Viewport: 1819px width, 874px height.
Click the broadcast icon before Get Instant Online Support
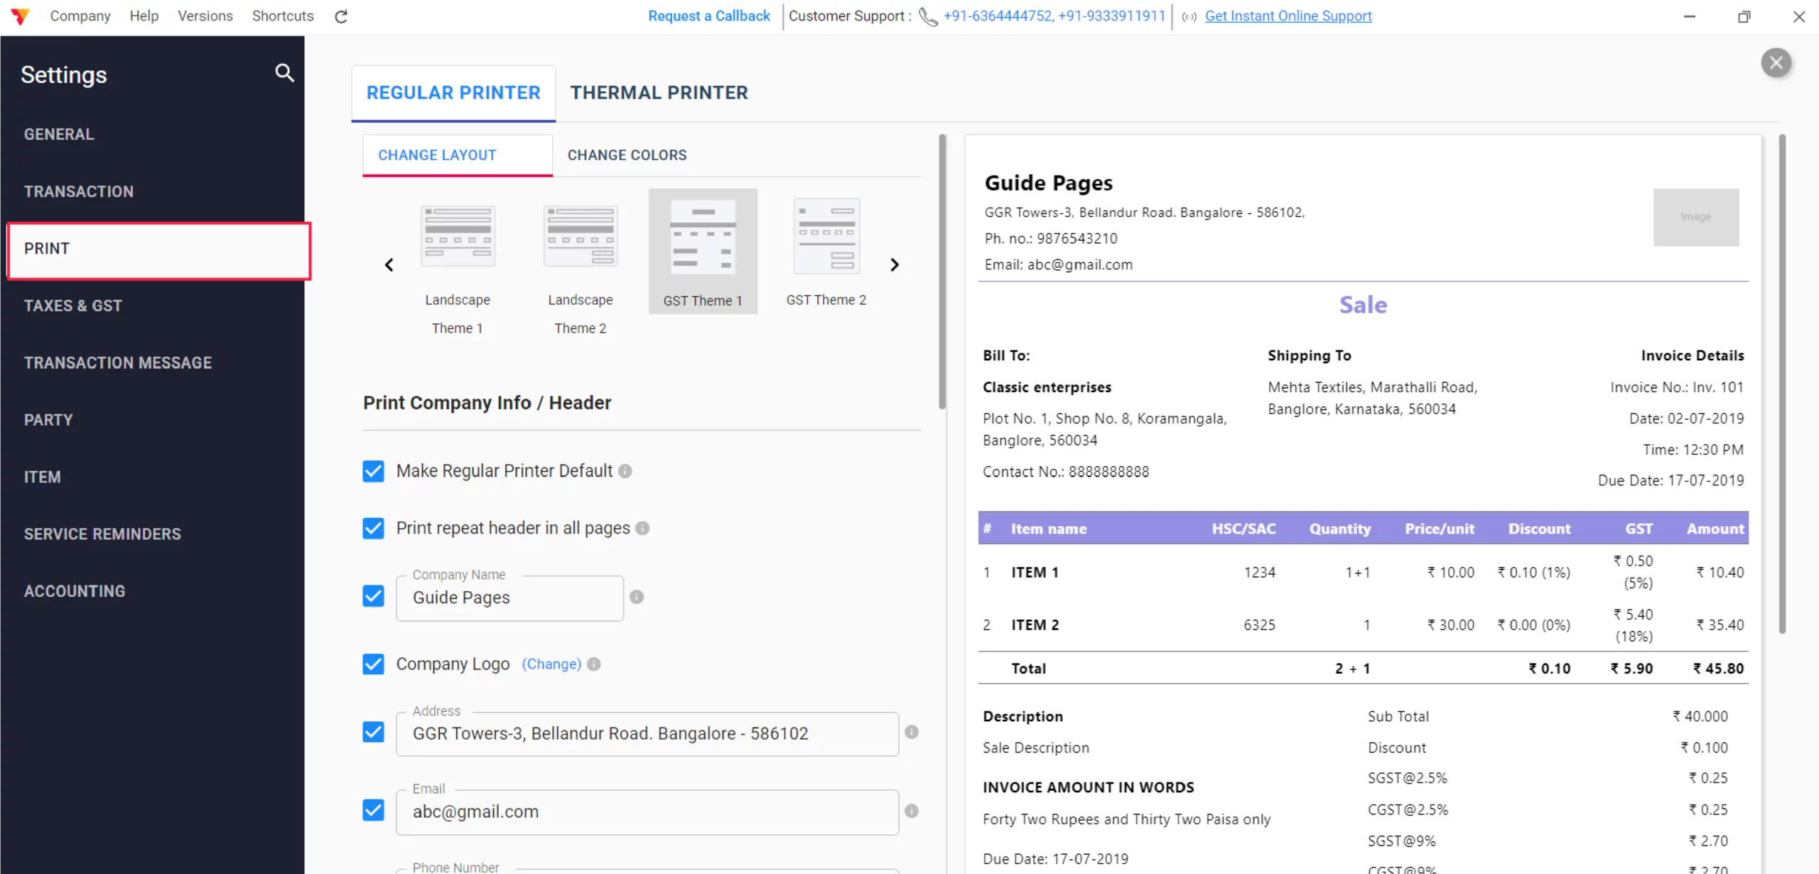[x=1188, y=16]
